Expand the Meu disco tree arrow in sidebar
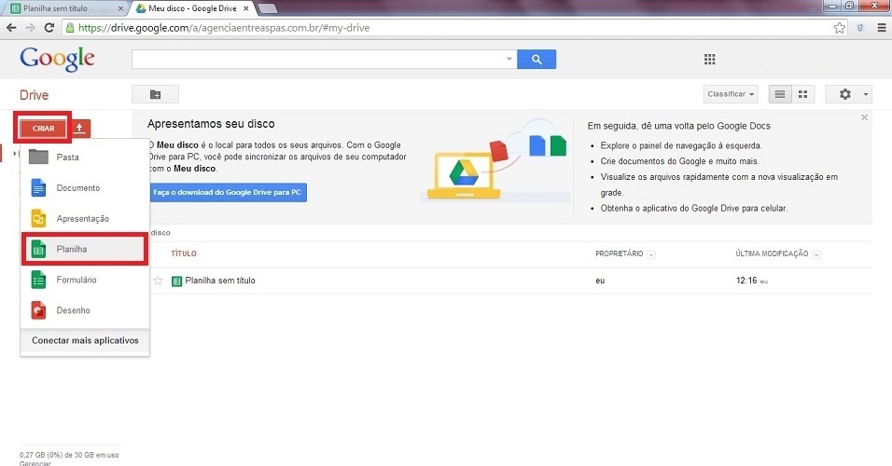The image size is (892, 466). (x=15, y=154)
